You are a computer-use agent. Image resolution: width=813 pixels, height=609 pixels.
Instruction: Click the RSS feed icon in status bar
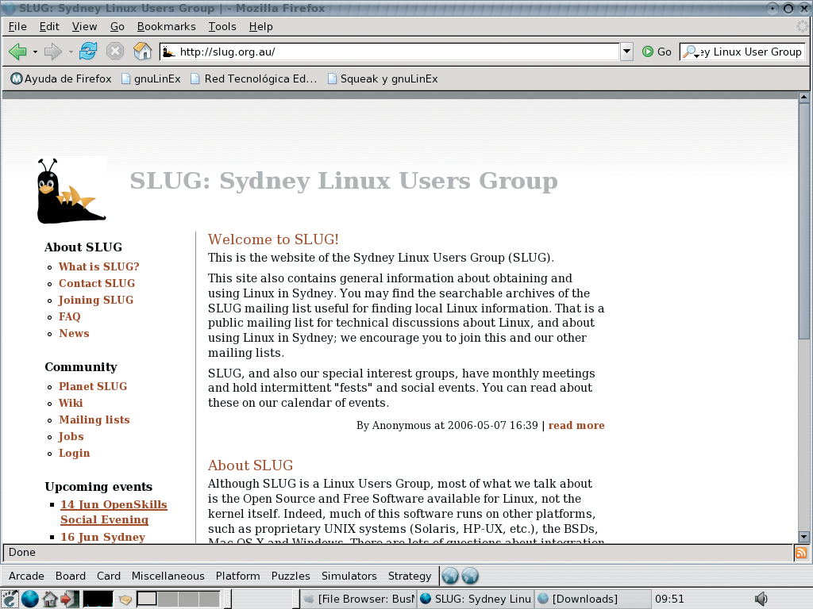[x=801, y=553]
